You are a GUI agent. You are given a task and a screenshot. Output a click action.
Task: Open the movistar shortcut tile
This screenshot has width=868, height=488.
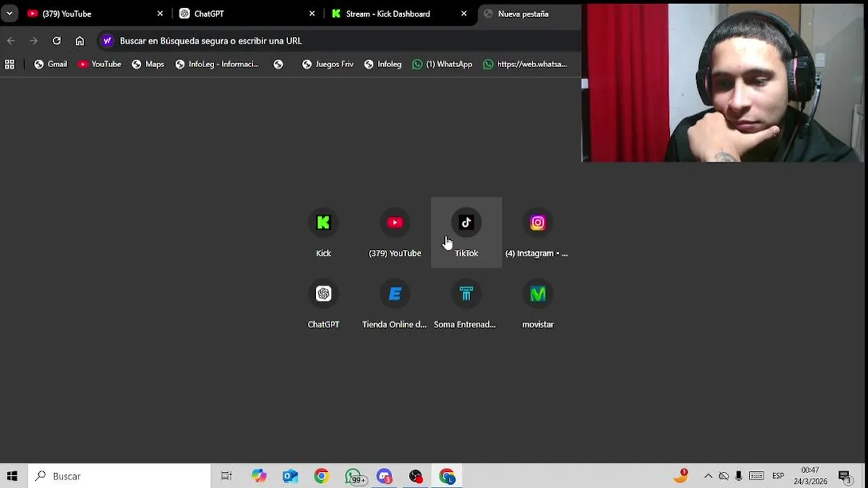click(538, 304)
